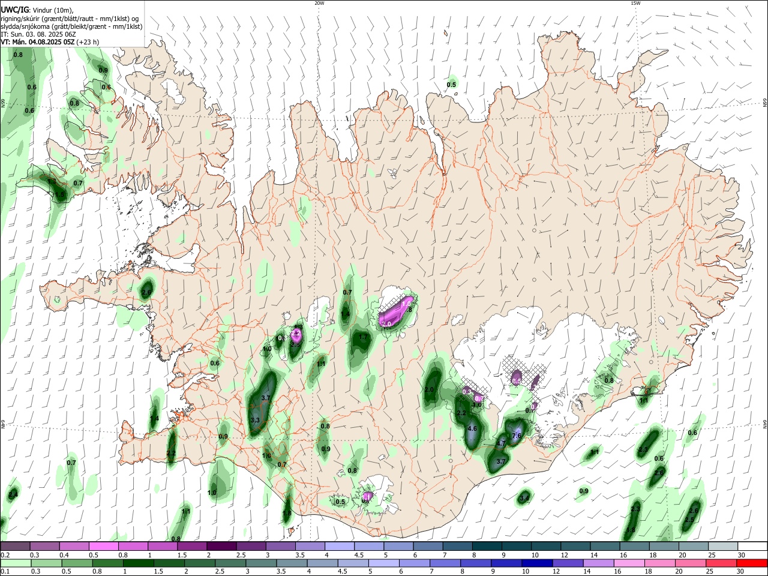Select top-row legend swatch between 18 and 20

664,546
